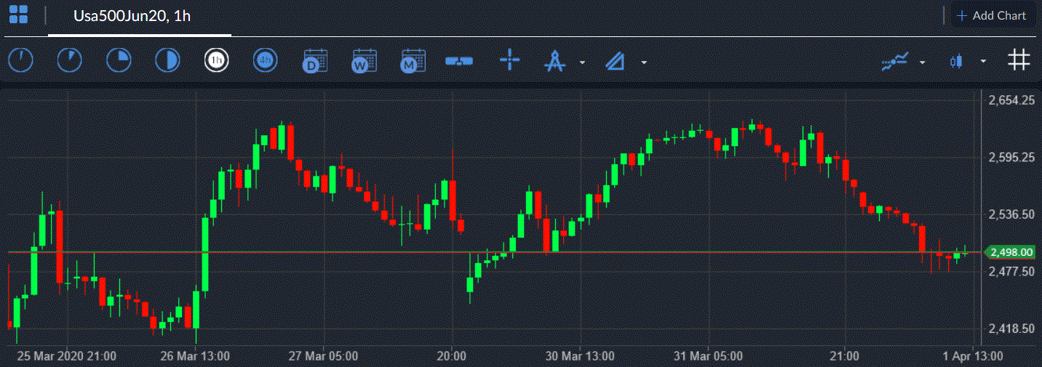Click the Add Chart button

(993, 15)
